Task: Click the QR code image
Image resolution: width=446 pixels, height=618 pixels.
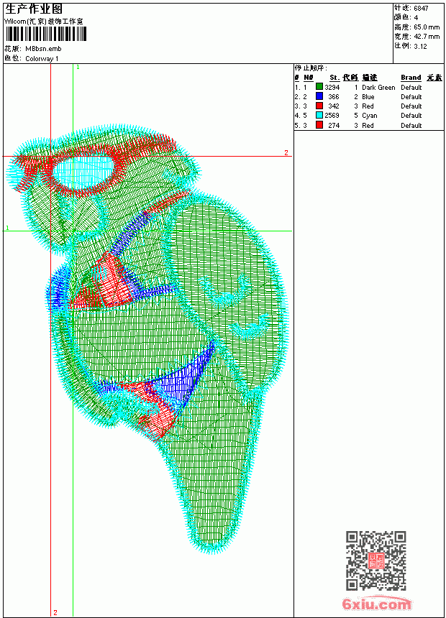Action: click(x=376, y=560)
